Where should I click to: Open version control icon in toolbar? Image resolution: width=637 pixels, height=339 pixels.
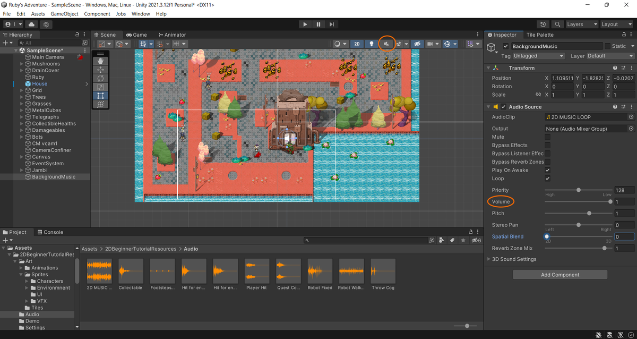click(47, 24)
